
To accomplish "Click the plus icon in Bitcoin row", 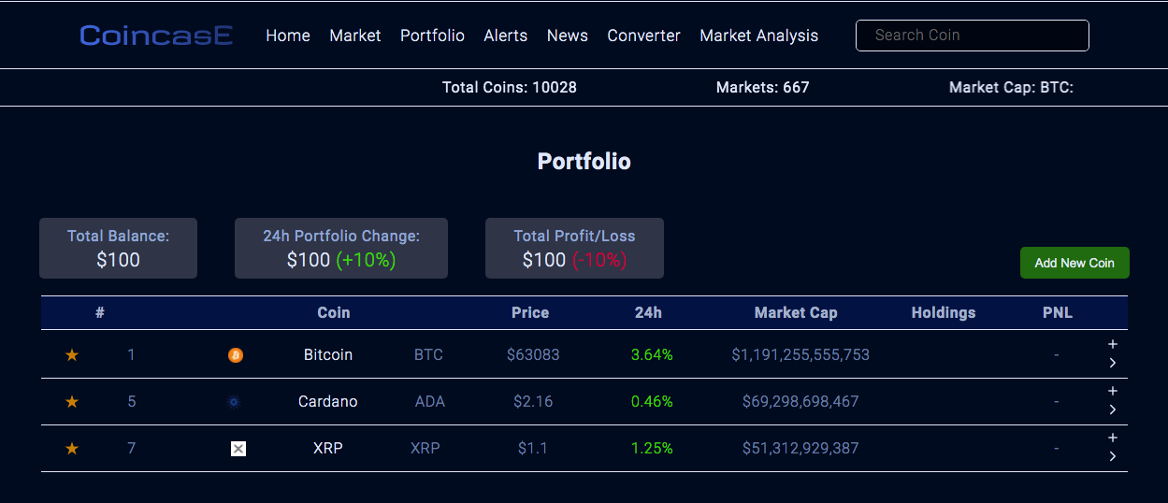I will 1113,344.
